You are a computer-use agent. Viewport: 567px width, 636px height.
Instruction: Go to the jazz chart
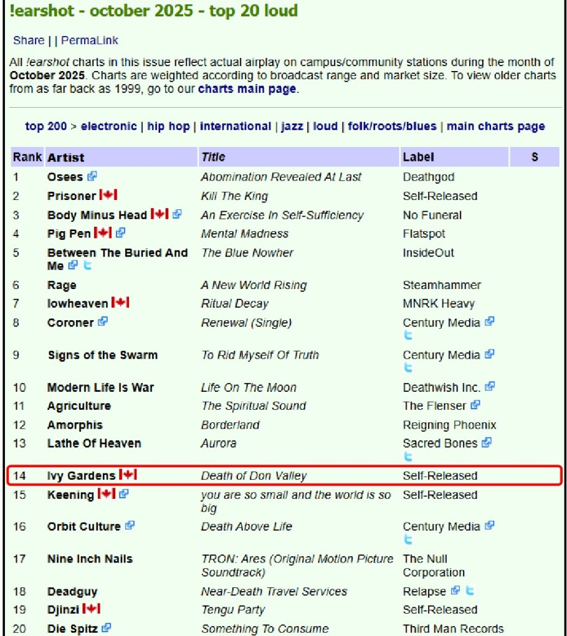pos(292,126)
